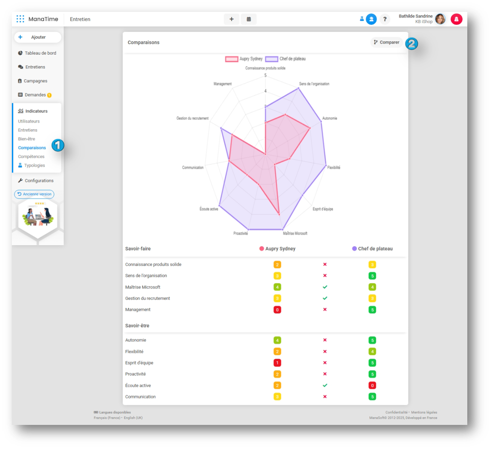Click Flexibilité table row label

click(134, 351)
